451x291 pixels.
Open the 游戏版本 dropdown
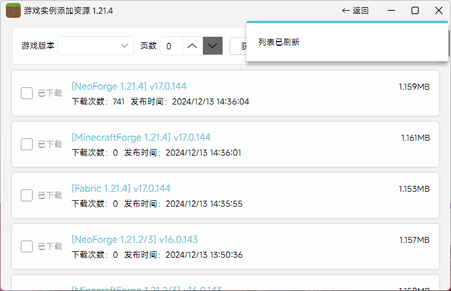[x=96, y=46]
